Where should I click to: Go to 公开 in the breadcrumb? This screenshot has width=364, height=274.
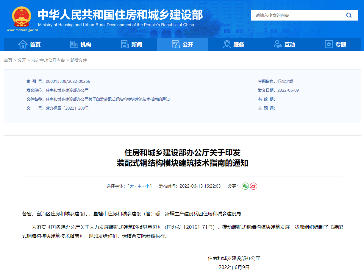click(22, 60)
